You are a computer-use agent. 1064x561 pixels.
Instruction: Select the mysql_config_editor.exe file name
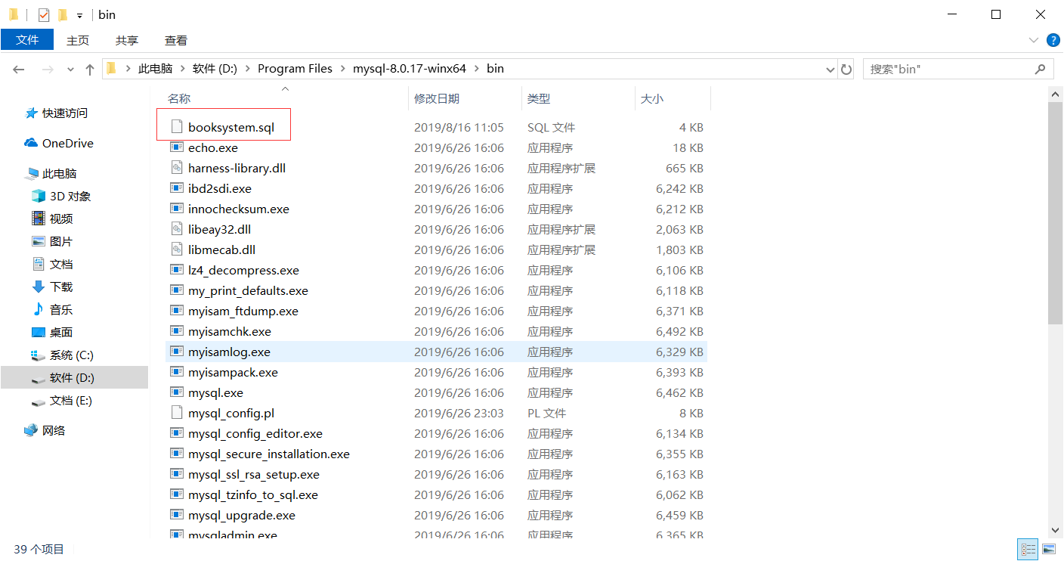coord(255,433)
